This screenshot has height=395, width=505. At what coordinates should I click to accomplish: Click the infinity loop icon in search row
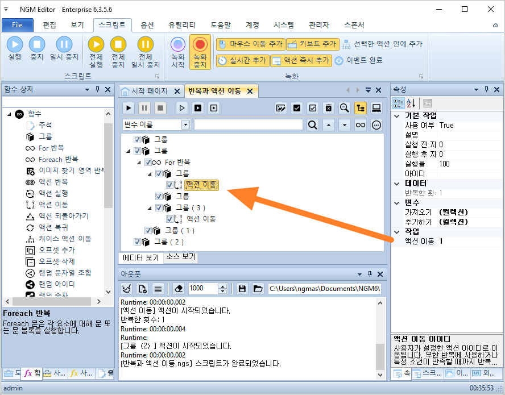(361, 125)
